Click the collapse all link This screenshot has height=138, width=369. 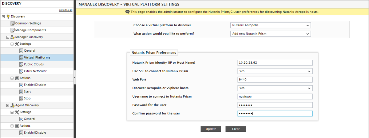tap(66, 10)
